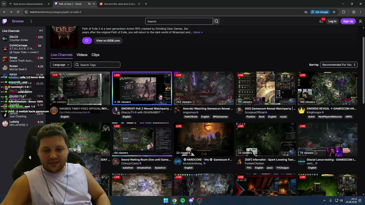The width and height of the screenshot is (365, 205).
Task: Click the aer0__ channel avatar
Action: (301, 161)
